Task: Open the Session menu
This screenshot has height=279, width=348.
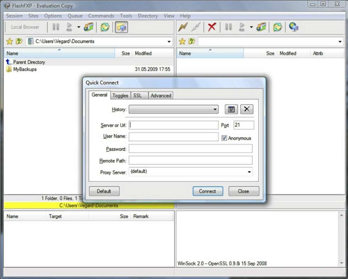Action: [x=14, y=16]
